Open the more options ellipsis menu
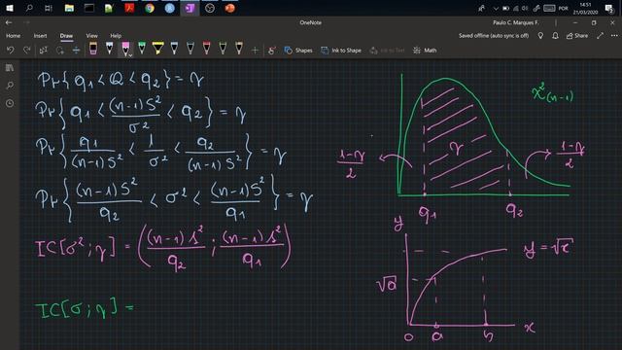Image resolution: width=622 pixels, height=350 pixels. point(614,36)
